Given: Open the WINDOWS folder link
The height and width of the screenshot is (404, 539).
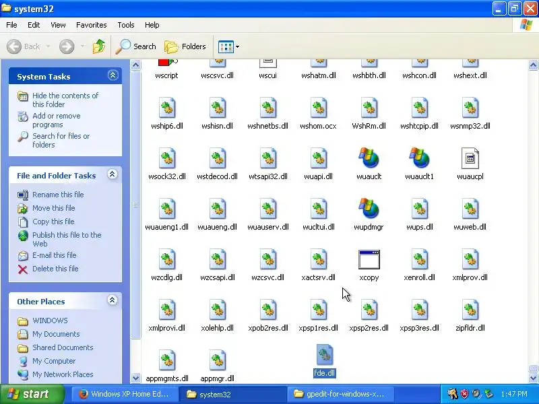Looking at the screenshot, I should (x=50, y=321).
